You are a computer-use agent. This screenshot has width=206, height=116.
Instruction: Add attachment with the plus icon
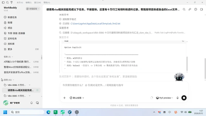tap(64, 98)
